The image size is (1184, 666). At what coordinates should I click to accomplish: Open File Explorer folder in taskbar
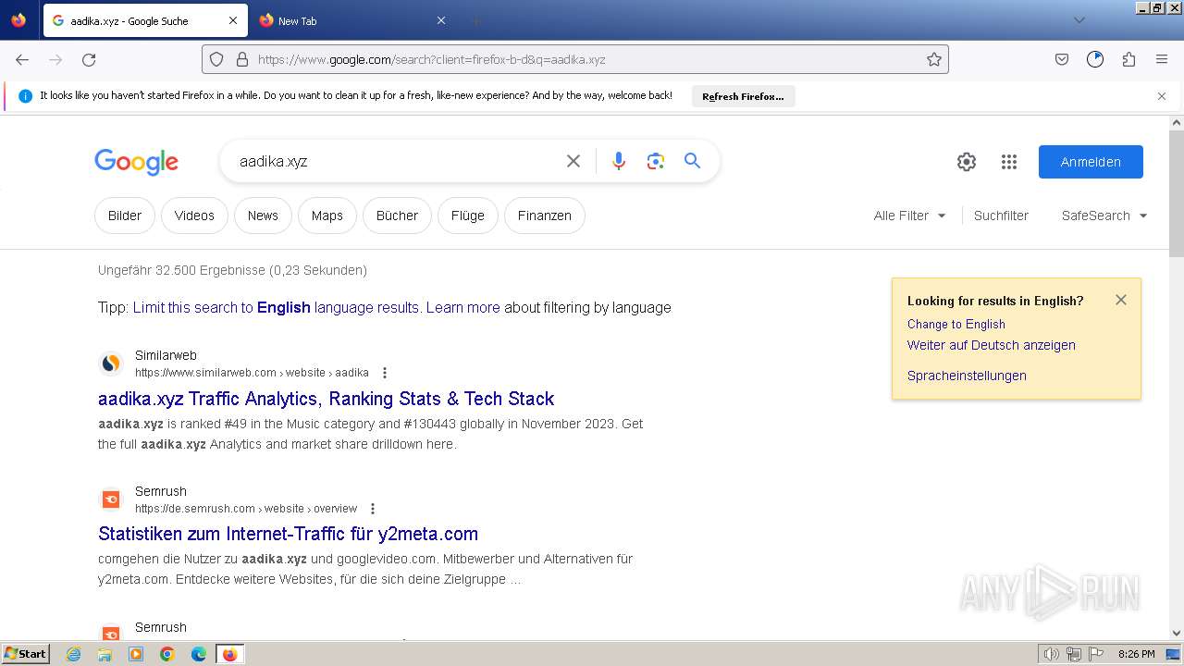coord(105,654)
